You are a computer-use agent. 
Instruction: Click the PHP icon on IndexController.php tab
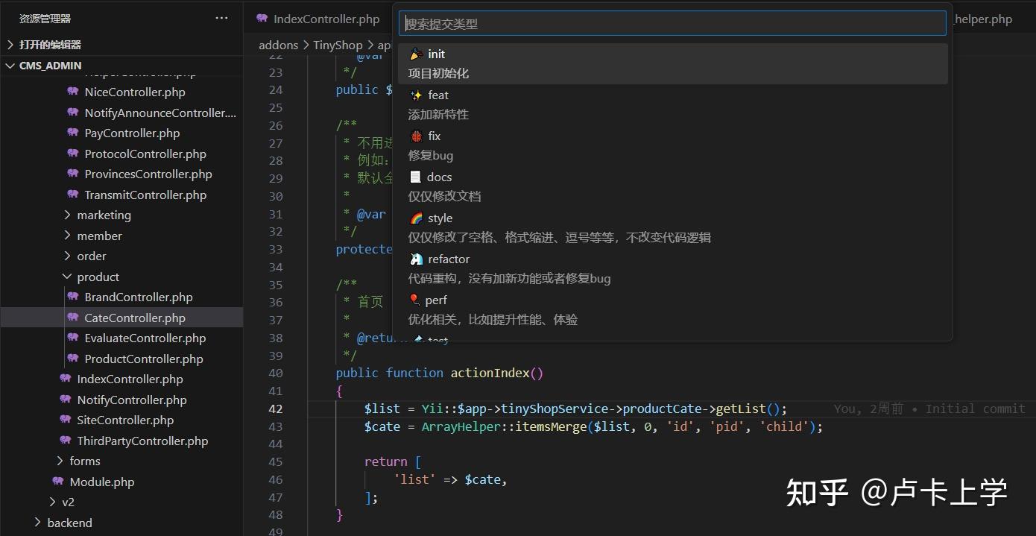pyautogui.click(x=262, y=19)
